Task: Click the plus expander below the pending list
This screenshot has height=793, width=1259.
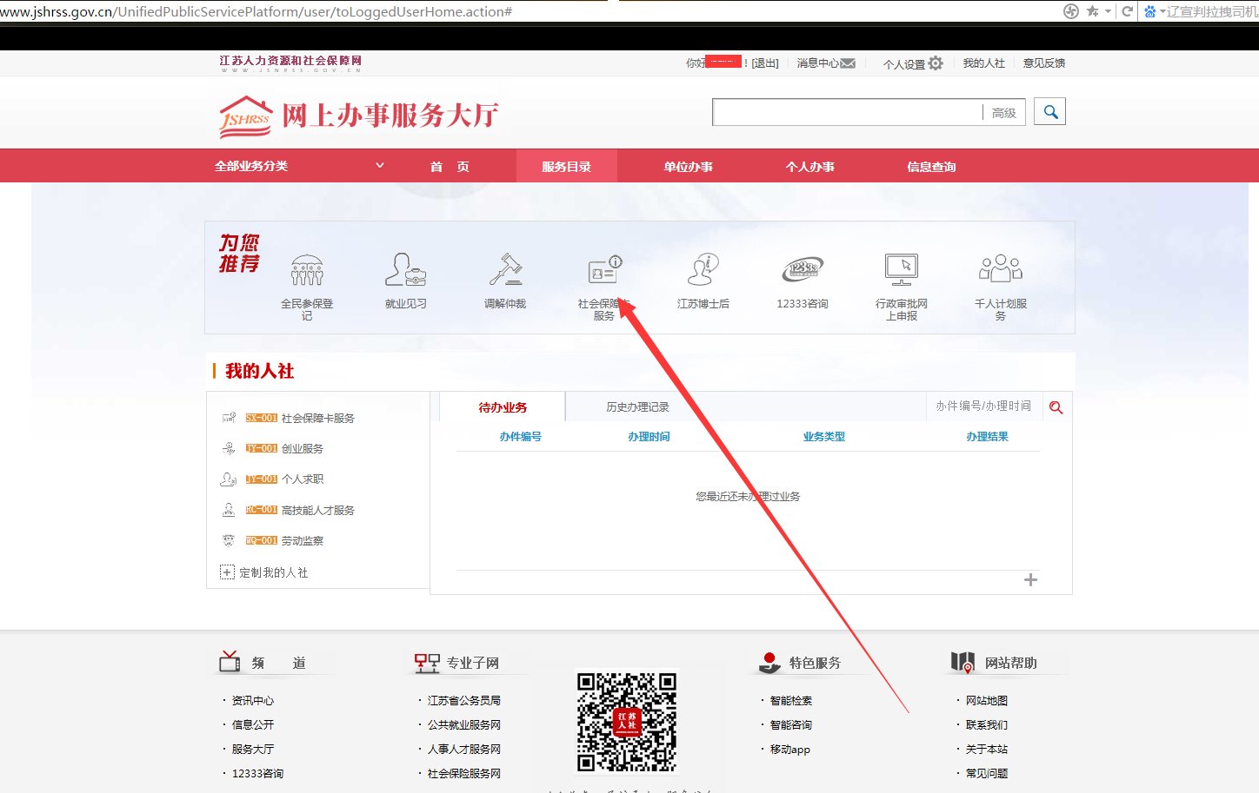Action: (1029, 579)
